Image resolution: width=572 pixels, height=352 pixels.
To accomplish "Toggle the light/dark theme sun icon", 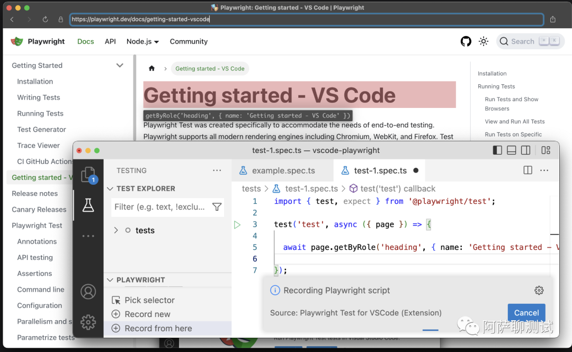I will 484,41.
